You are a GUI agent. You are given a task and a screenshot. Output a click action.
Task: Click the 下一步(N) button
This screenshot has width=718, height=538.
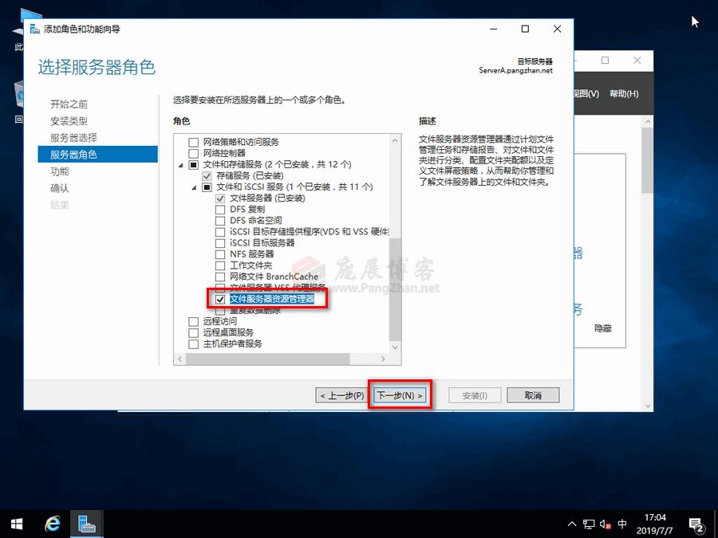click(399, 394)
